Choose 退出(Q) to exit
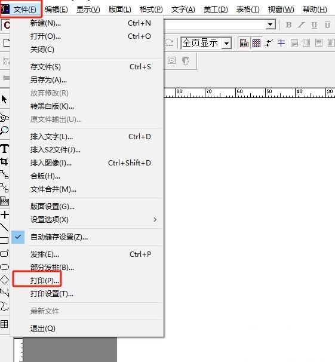The image size is (335, 362). [88, 329]
